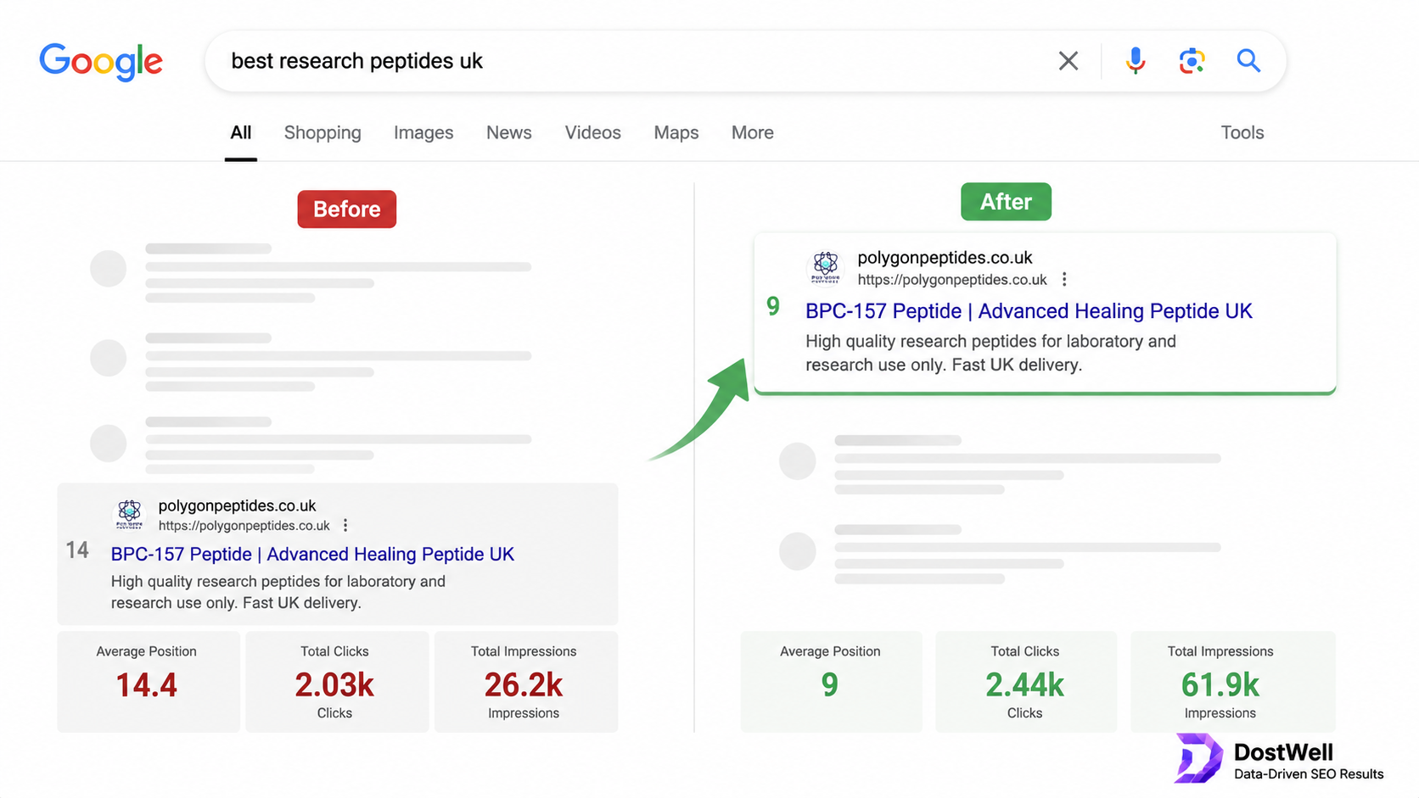Click the magnifying glass search icon
1419x798 pixels.
coord(1248,60)
